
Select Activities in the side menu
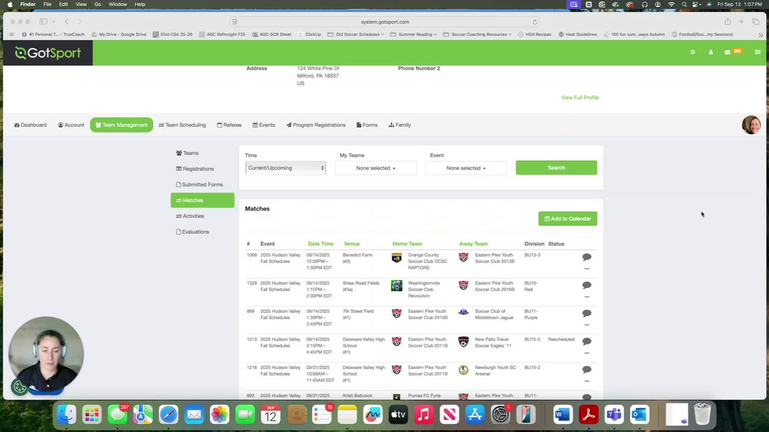click(202, 216)
